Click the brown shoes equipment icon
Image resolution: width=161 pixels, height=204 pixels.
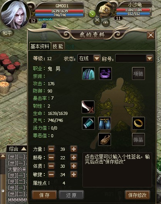pyautogui.click(x=105, y=139)
